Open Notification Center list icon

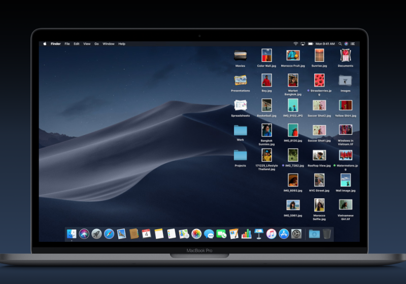pos(353,44)
